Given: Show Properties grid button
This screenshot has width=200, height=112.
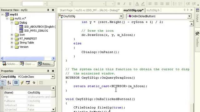Looking at the screenshot, I should coord(16,83).
